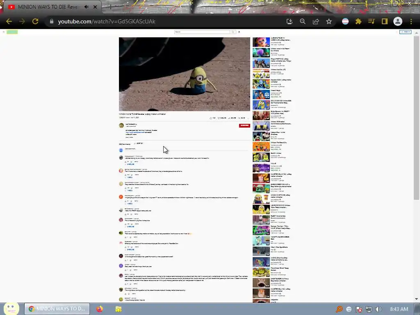This screenshot has width=420, height=315.
Task: Open the Shrek faces suggested video thumbnail
Action: coord(261,272)
